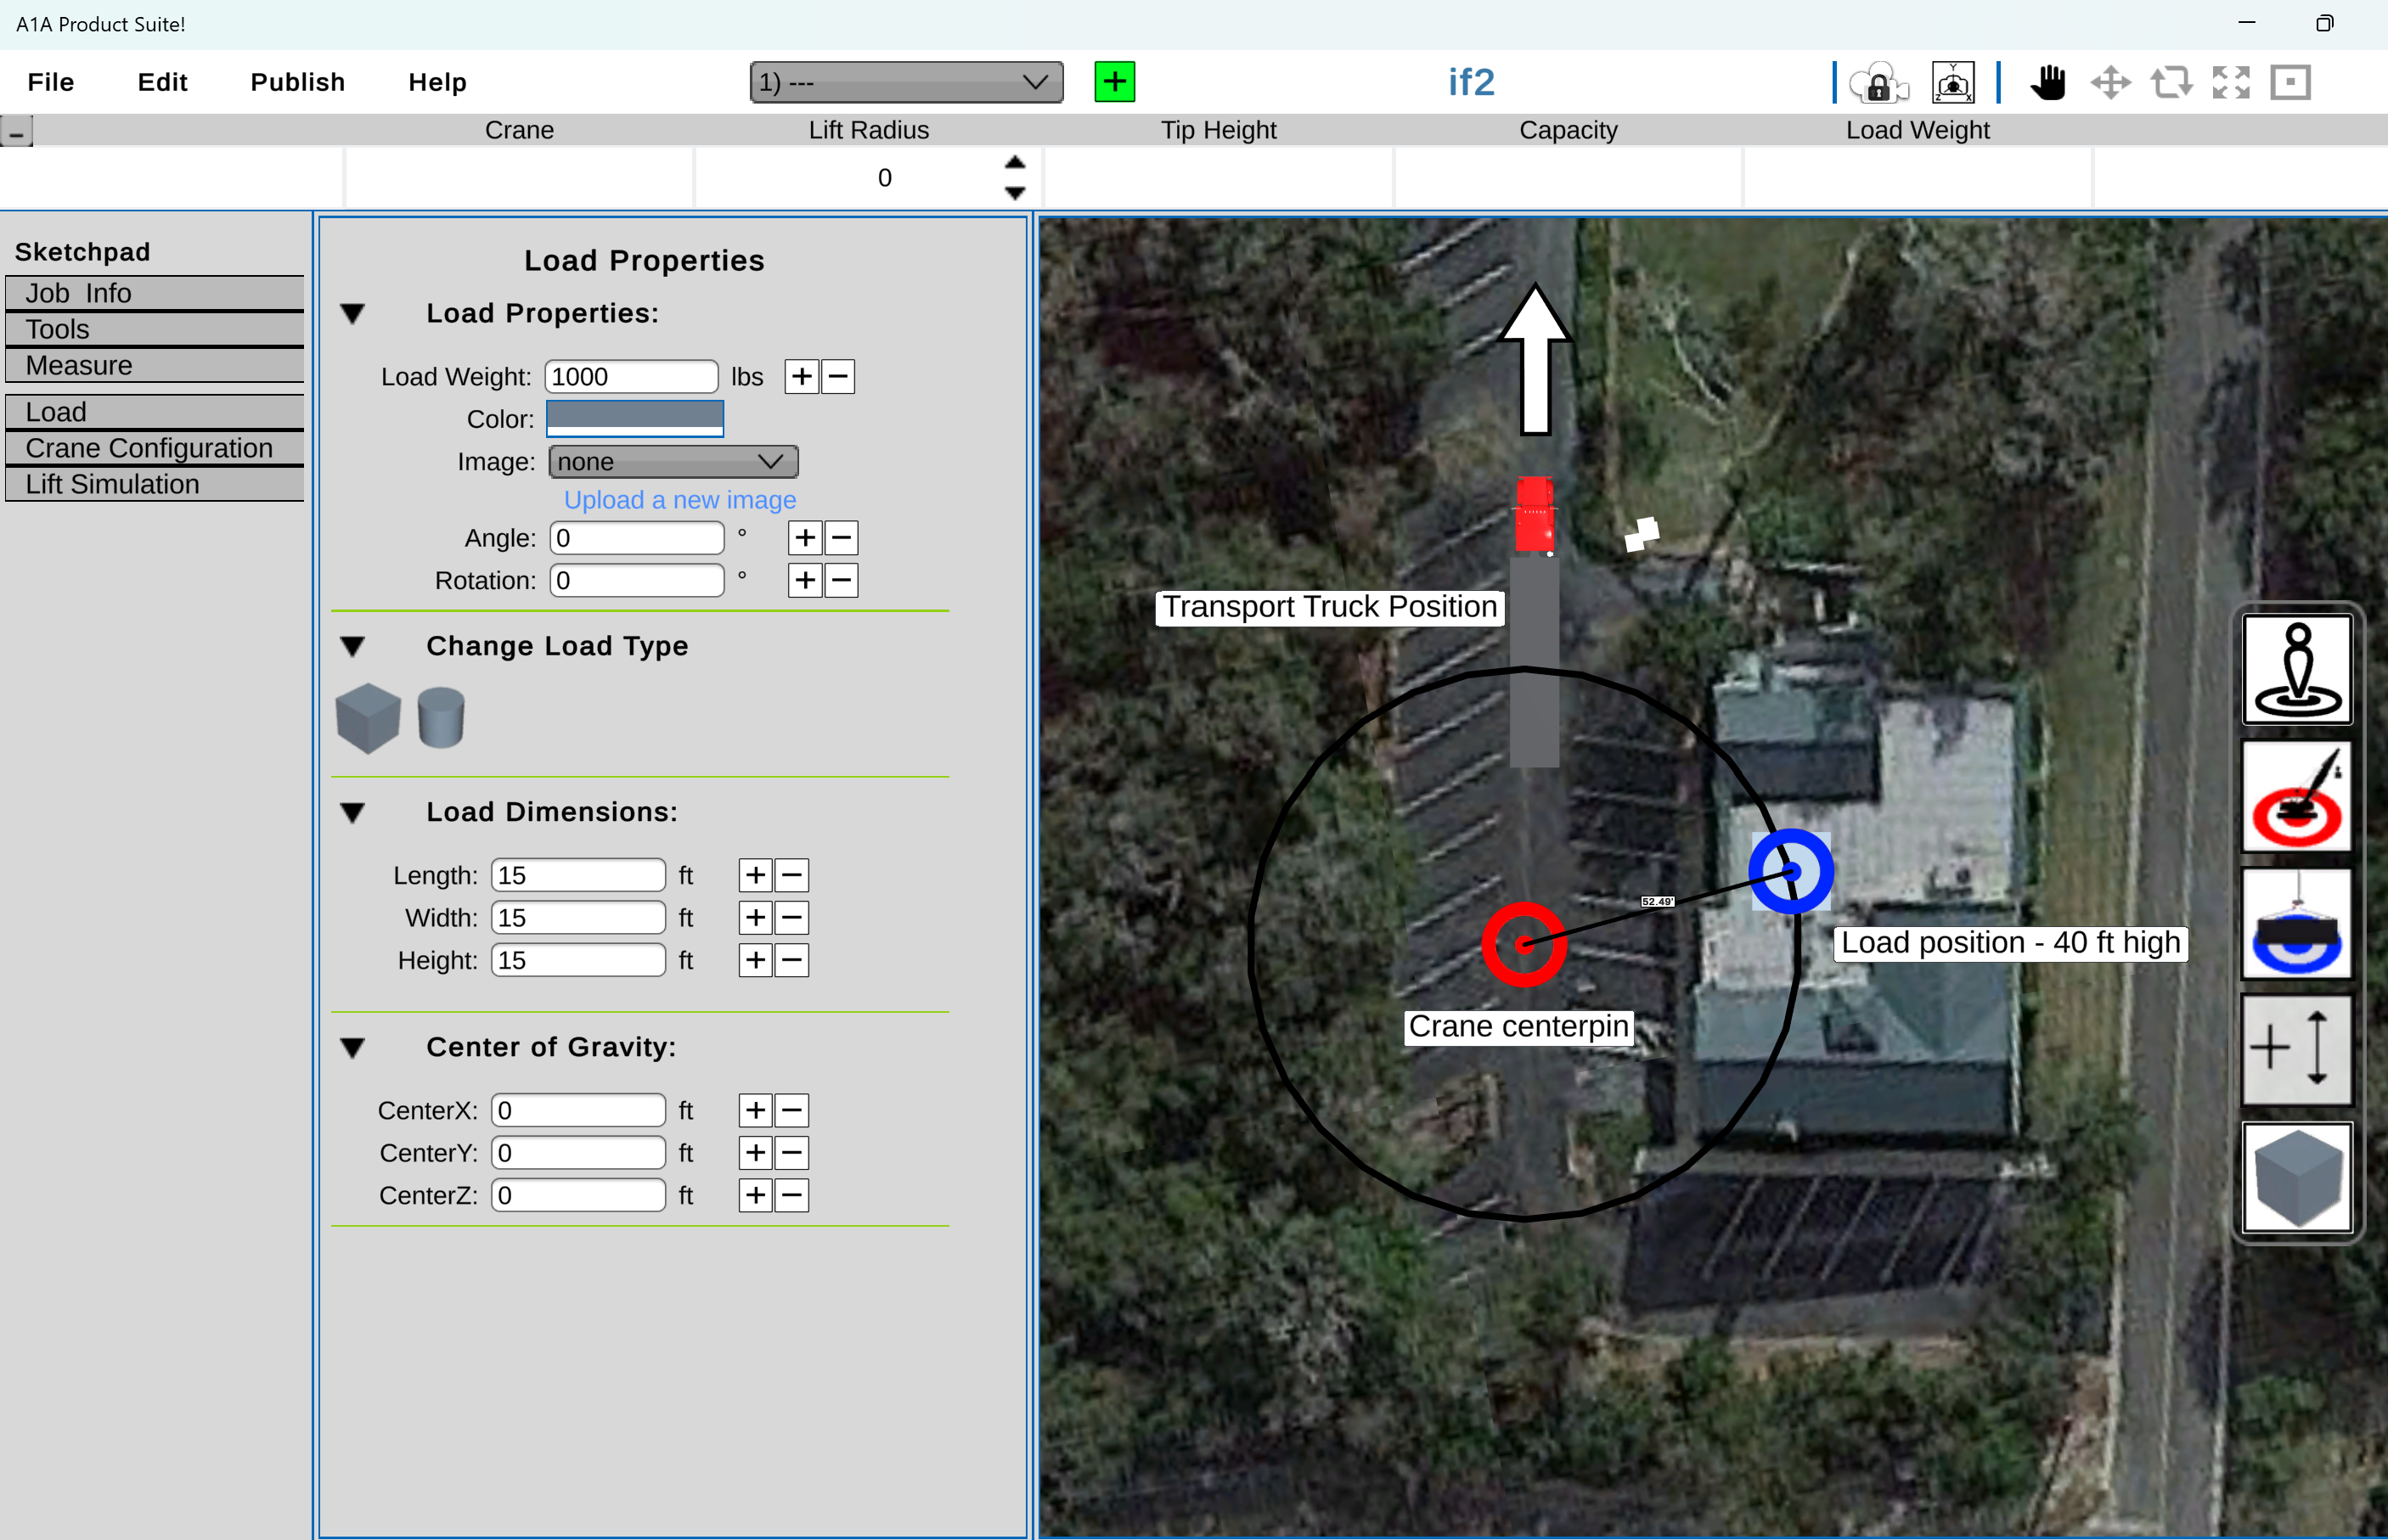Click the white north arrow on map
Screen dimensions: 2388x1540
1535,360
